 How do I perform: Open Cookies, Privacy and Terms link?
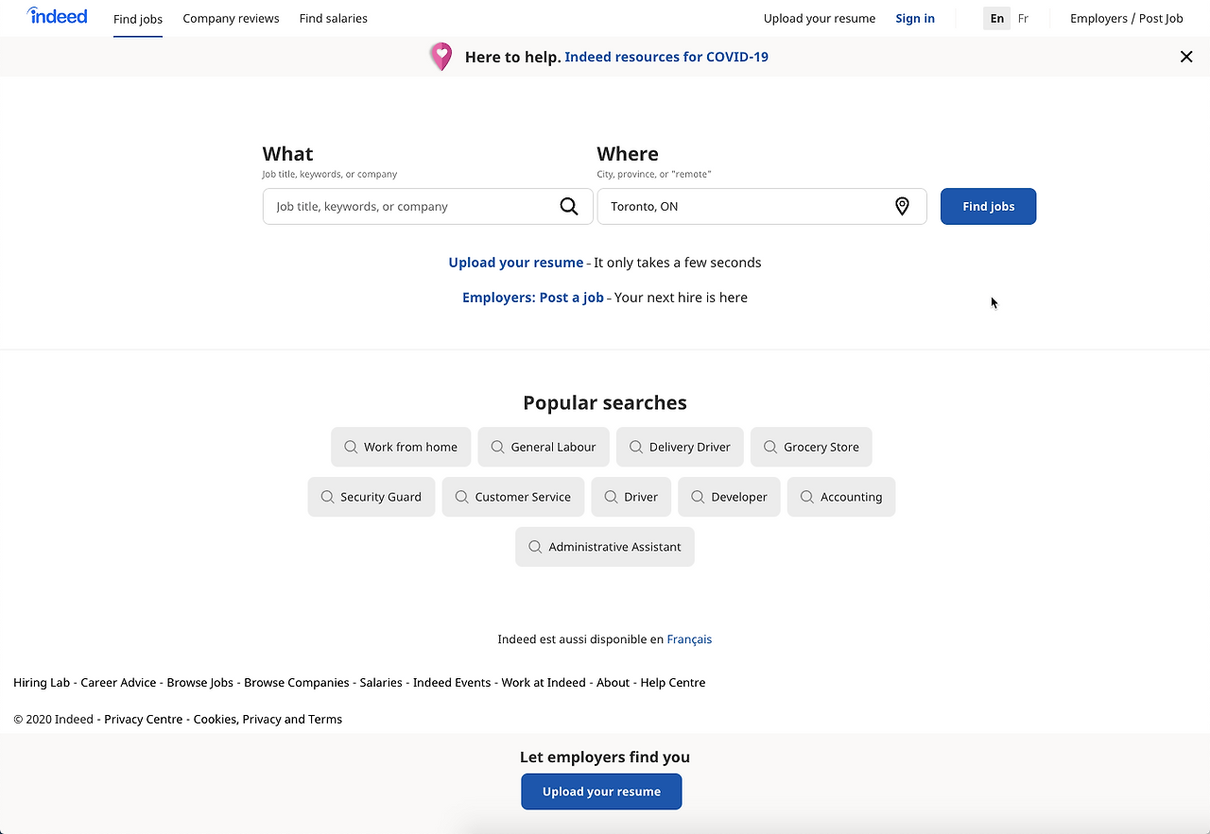pos(268,720)
